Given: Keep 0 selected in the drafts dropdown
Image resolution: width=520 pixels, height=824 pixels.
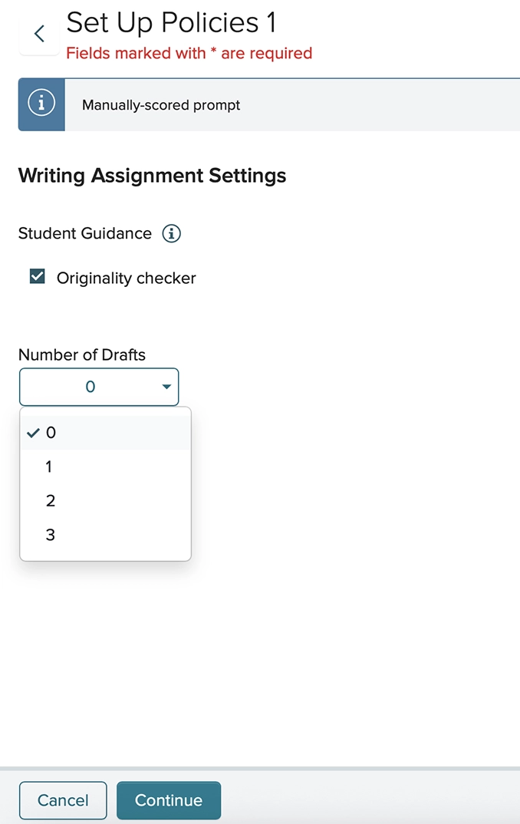Looking at the screenshot, I should tap(48, 432).
